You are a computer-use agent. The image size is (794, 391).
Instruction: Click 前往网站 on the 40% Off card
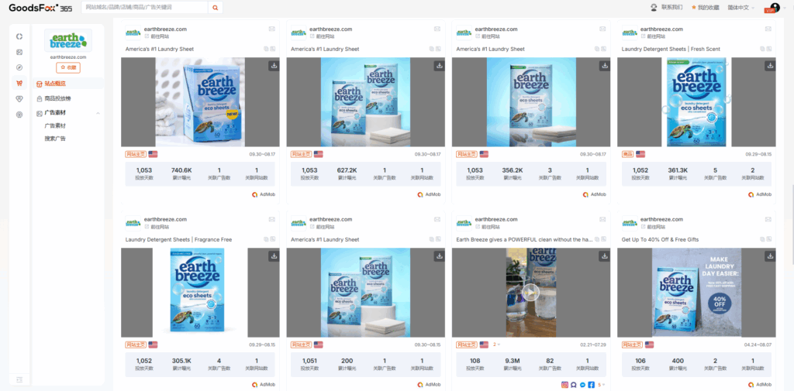(x=653, y=227)
